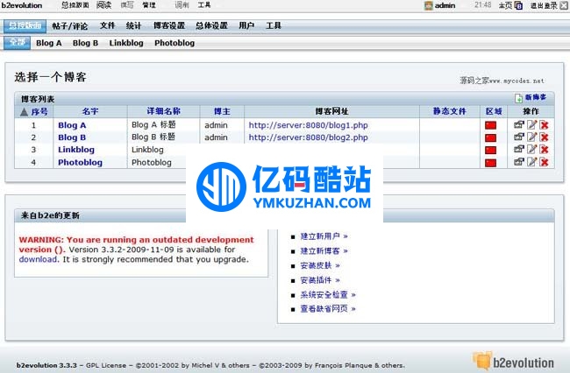Visit http://server:8080/blog1.php link
The width and height of the screenshot is (570, 373).
309,125
